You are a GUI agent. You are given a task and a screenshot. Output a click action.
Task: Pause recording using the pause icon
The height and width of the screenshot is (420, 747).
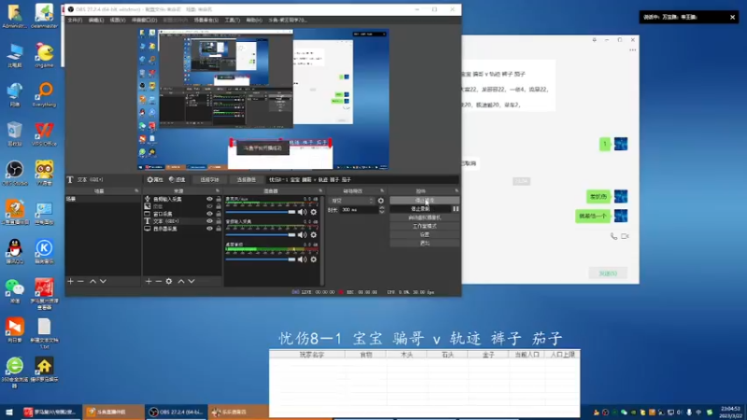[x=456, y=208]
